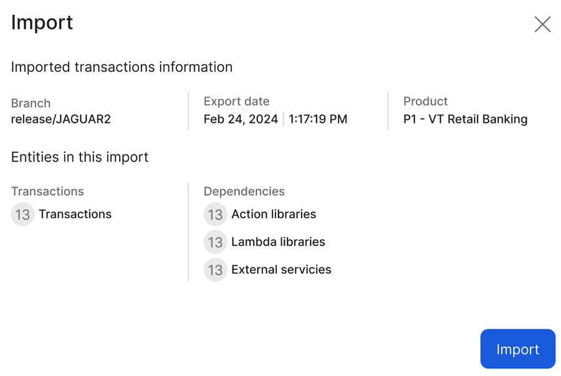Click the P1 - VT Retail Banking product
The image size is (561, 376).
click(465, 119)
